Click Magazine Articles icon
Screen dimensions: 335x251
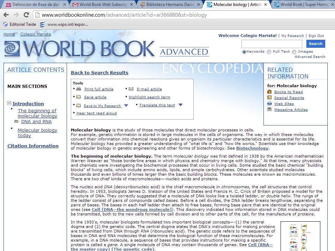point(270,109)
